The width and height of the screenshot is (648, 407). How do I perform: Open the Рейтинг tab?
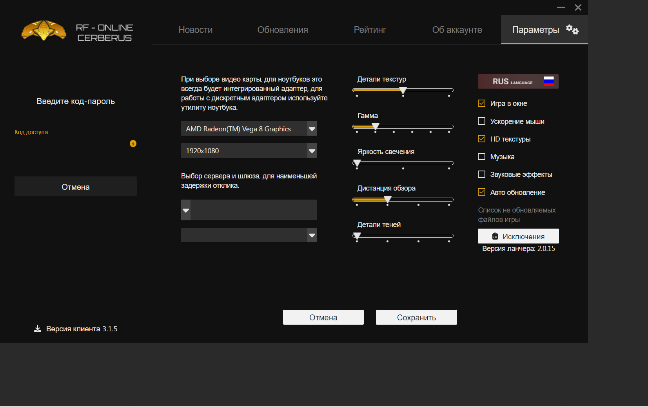370,30
